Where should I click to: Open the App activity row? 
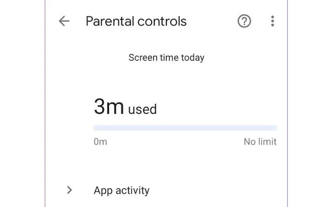tap(121, 190)
